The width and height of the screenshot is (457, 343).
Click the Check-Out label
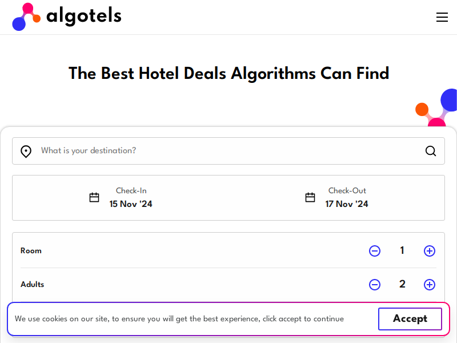point(347,191)
